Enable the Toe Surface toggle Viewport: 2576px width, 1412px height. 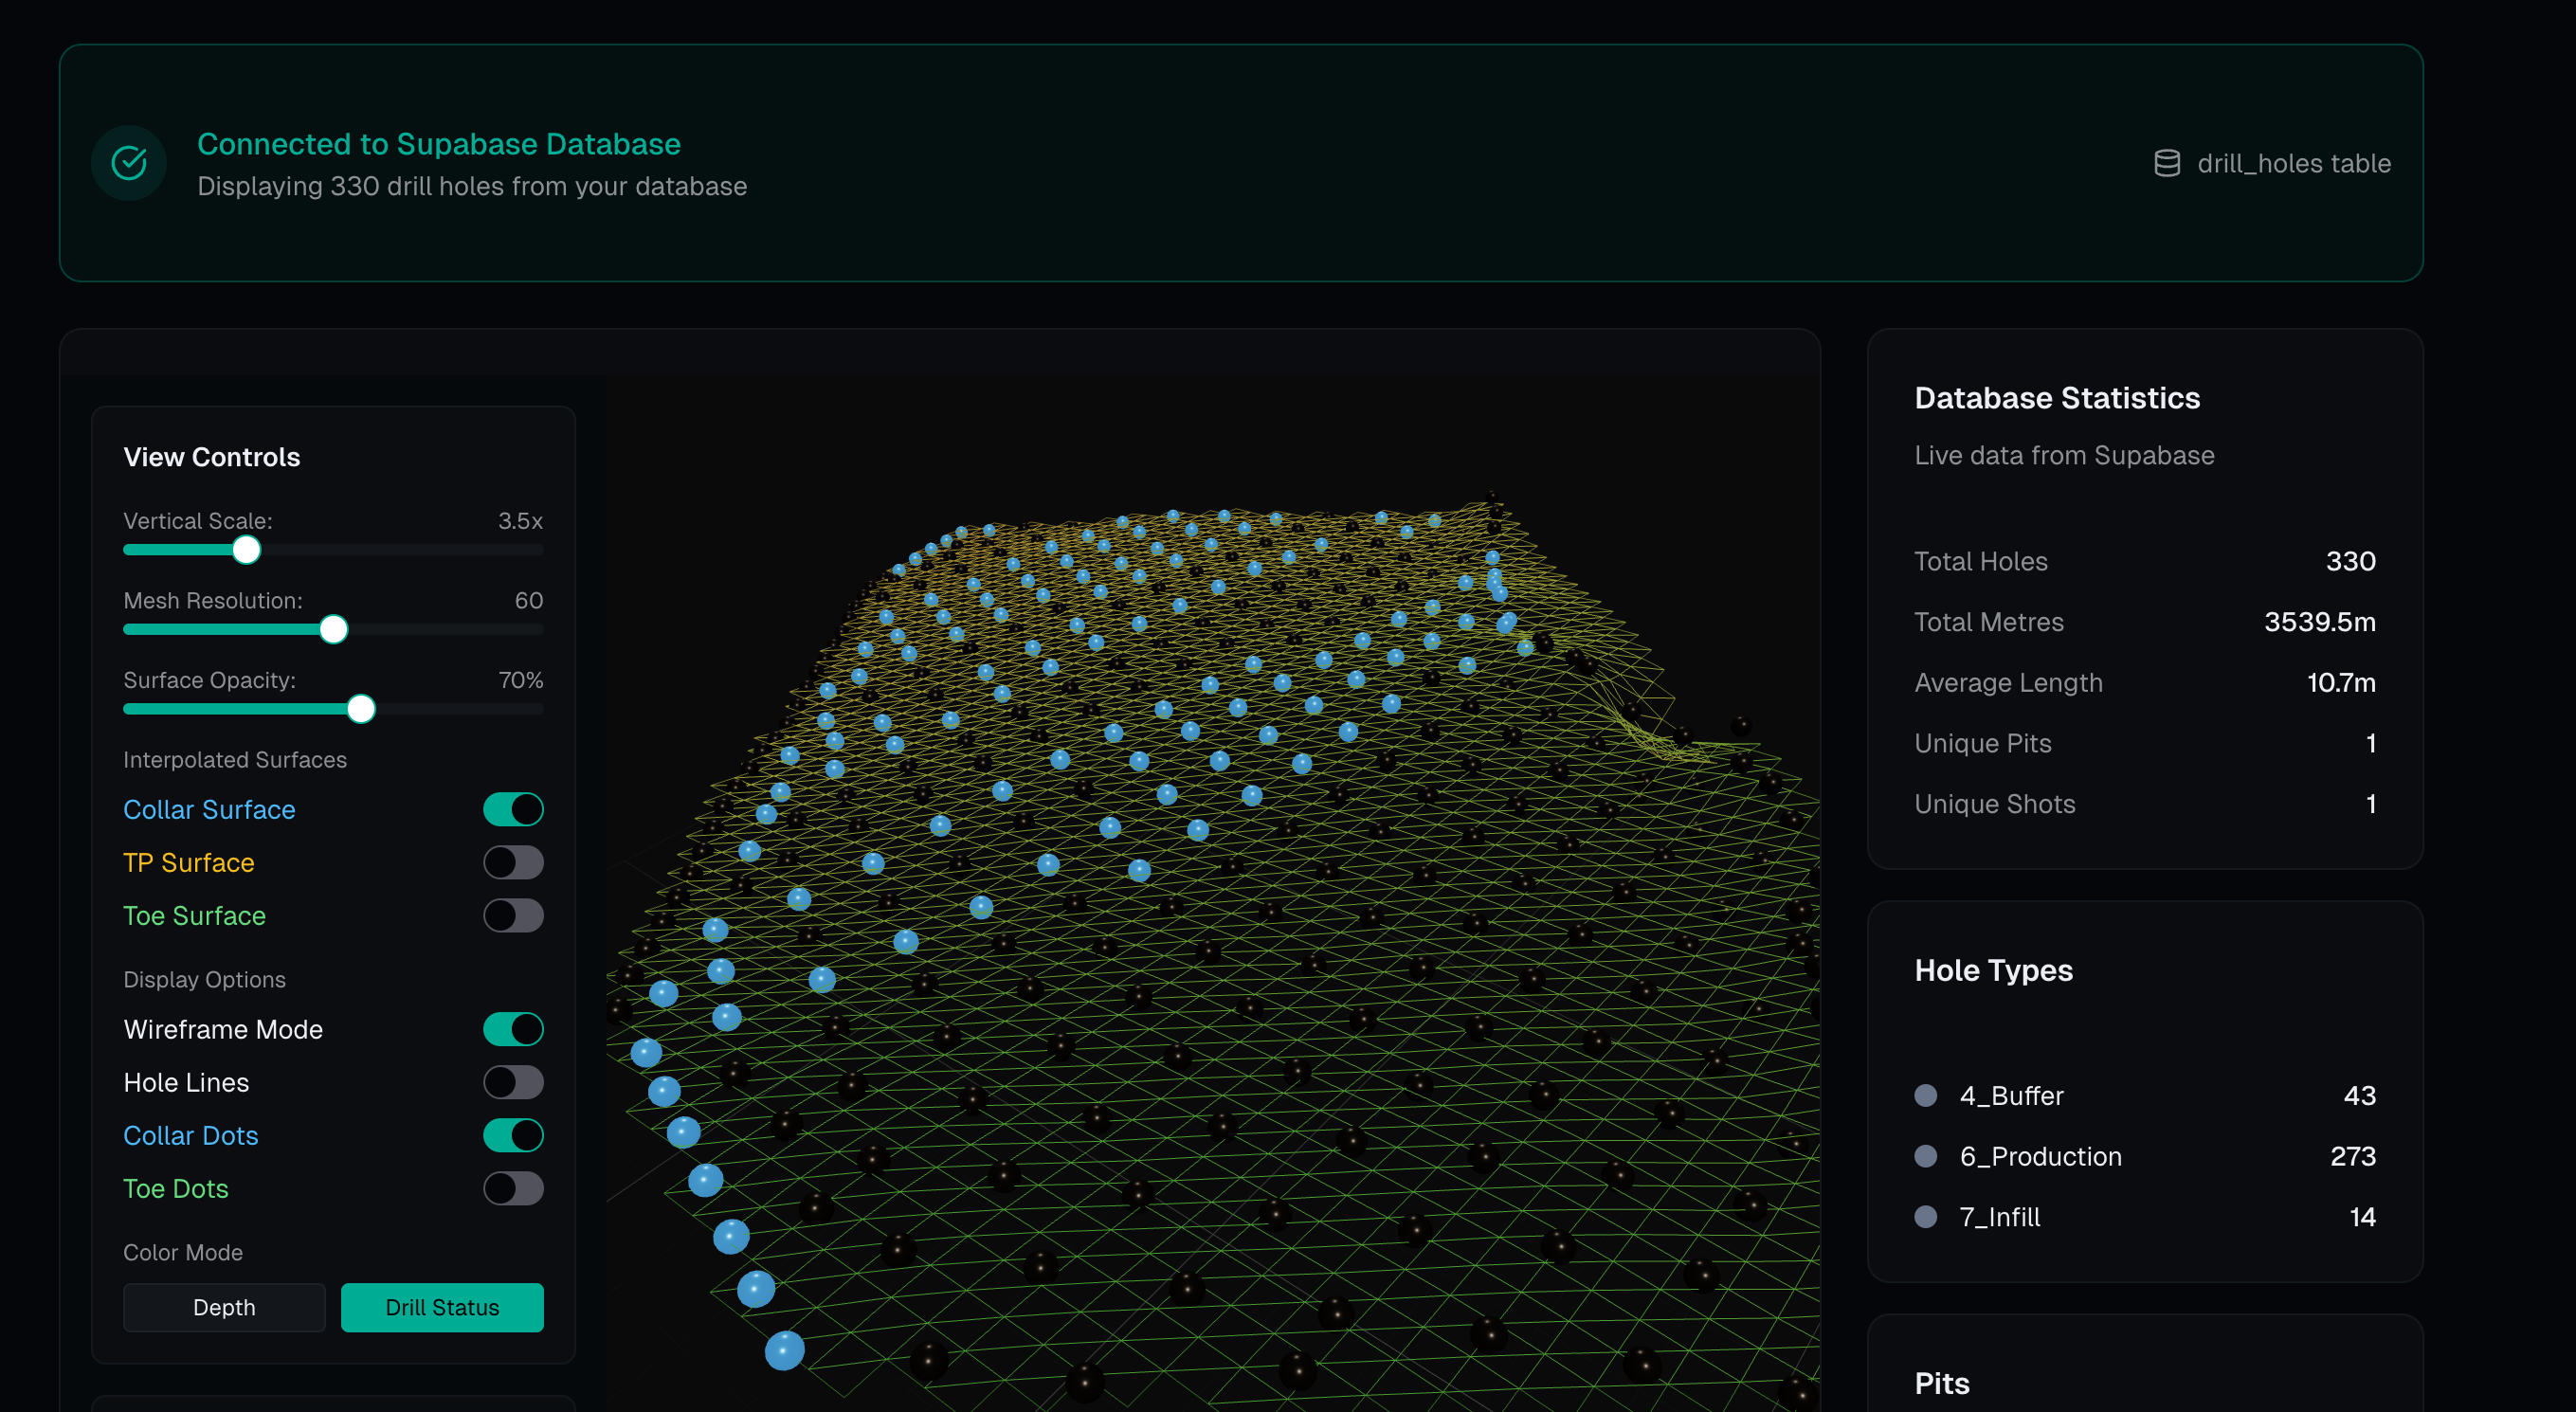(513, 915)
